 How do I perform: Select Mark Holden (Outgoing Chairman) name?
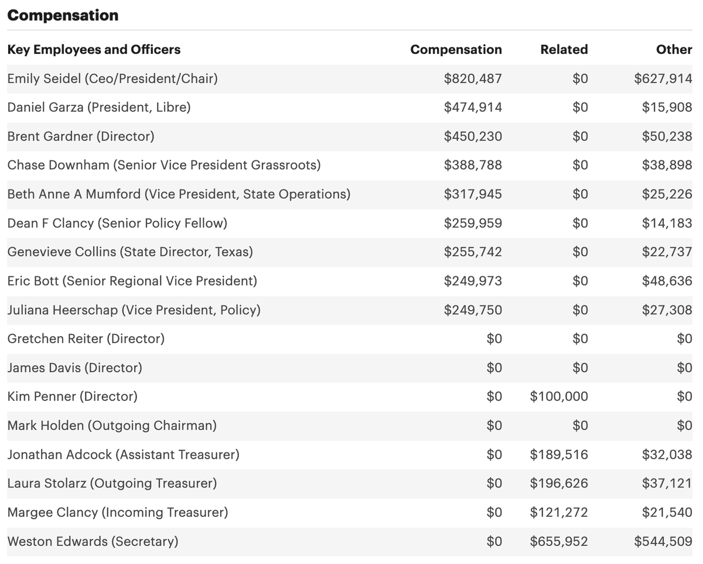pos(112,426)
